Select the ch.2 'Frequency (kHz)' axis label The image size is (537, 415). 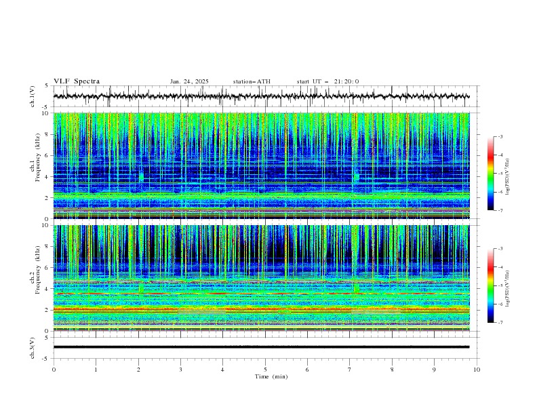point(37,270)
